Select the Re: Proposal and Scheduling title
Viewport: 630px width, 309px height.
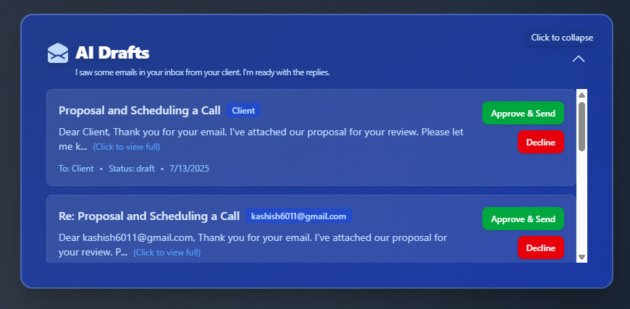[149, 216]
